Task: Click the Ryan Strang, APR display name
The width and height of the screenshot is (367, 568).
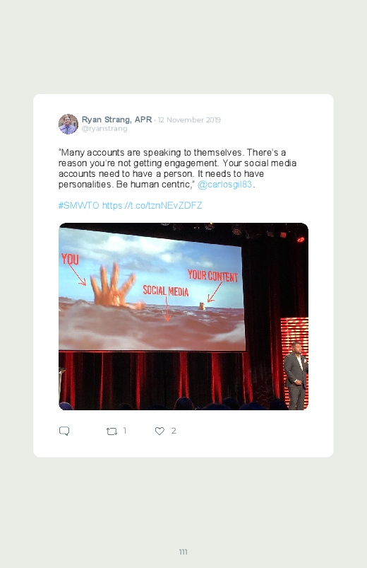Action: 116,120
